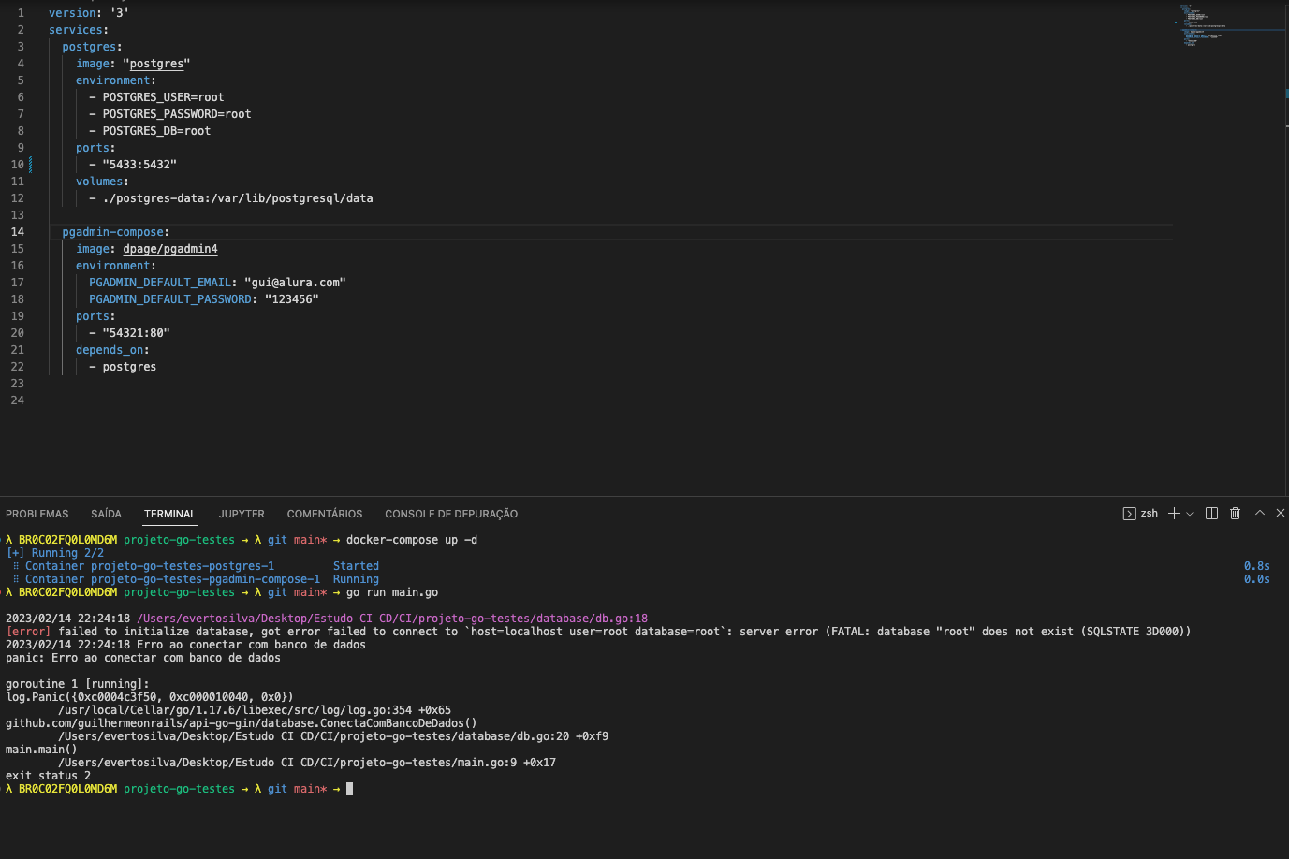
Task: Click the [error] tag in terminal output
Action: (28, 632)
